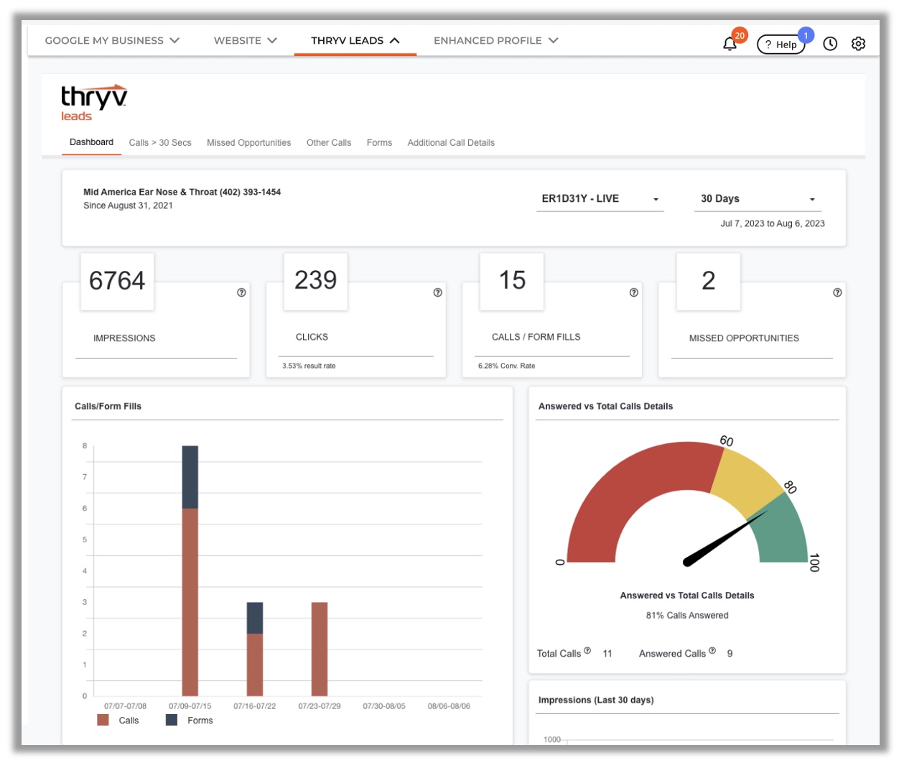The height and width of the screenshot is (763, 899).
Task: Click the Help button
Action: [781, 45]
